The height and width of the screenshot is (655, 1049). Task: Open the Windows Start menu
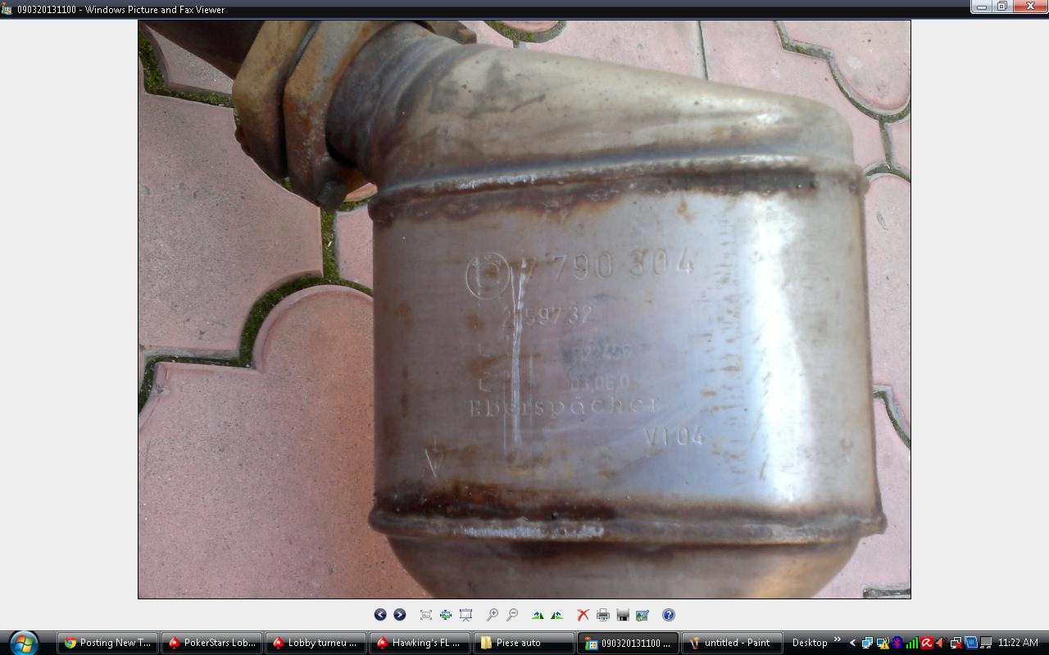23,643
